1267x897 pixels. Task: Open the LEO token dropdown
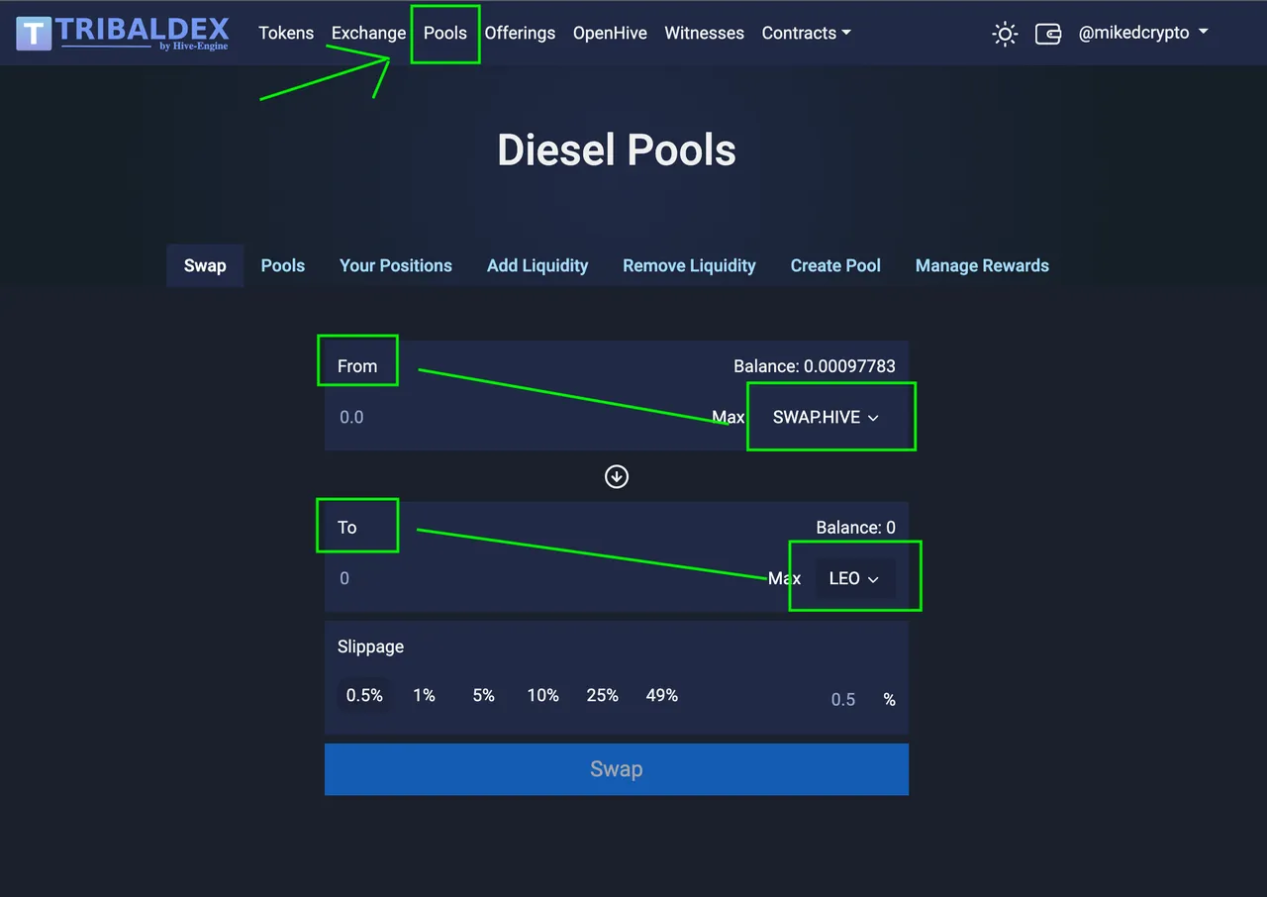click(x=854, y=578)
